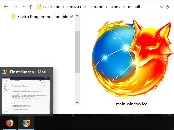Viewport: 174px width, 130px height.
Task: Select browser in the breadcrumb path
Action: click(x=74, y=7)
